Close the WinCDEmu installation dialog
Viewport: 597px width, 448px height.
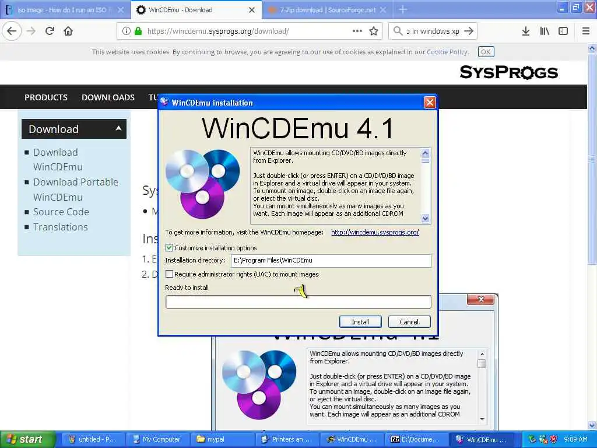tap(430, 103)
